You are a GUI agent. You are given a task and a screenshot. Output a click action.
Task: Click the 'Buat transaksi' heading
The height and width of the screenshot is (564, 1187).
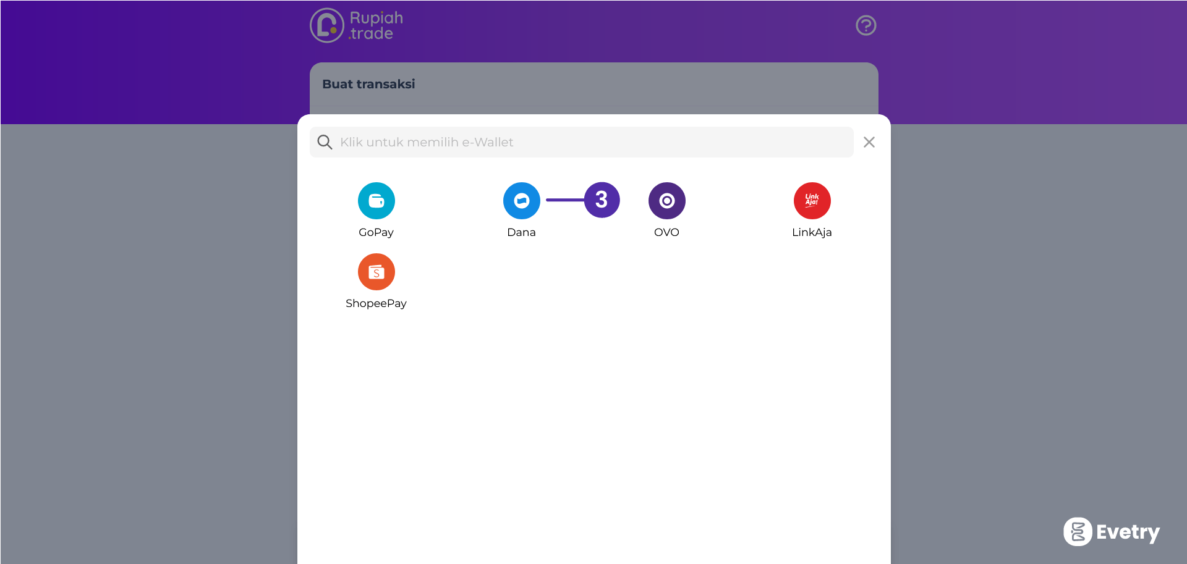pos(368,84)
